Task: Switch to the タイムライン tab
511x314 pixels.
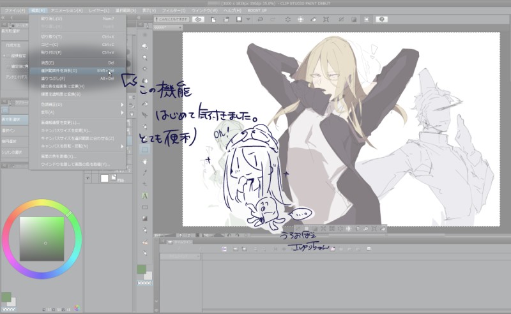Action: tap(181, 242)
